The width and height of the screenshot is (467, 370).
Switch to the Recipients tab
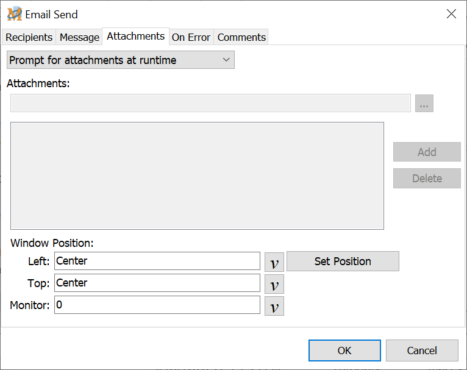tap(29, 37)
